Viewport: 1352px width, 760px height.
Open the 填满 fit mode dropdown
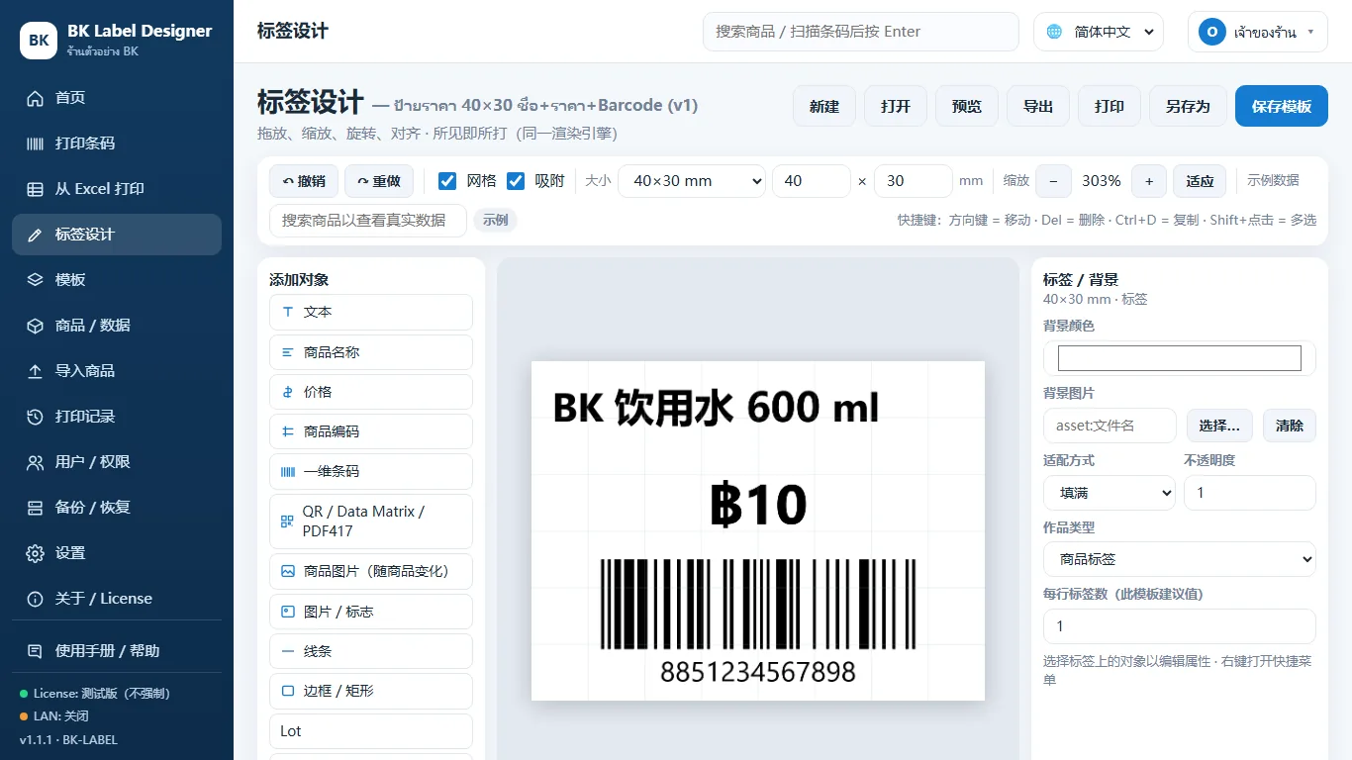coord(1110,493)
